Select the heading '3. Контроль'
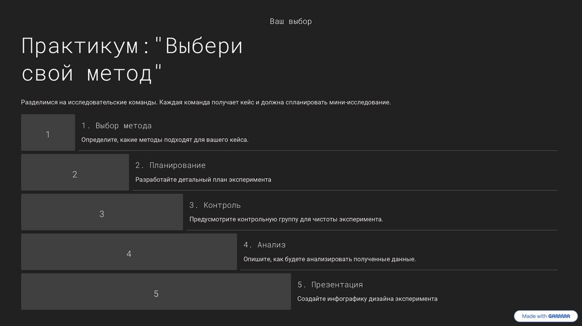This screenshot has height=326, width=582. [x=215, y=205]
